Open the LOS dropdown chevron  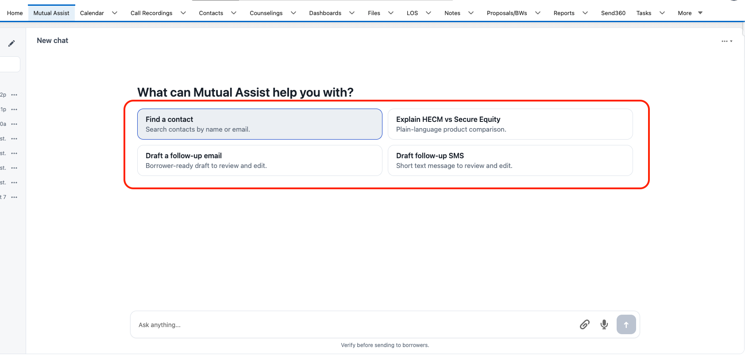[x=428, y=13]
